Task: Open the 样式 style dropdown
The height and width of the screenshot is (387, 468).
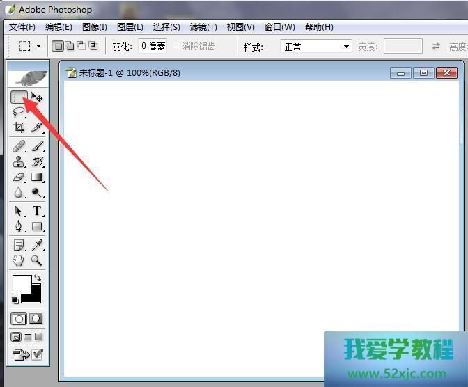Action: point(315,47)
